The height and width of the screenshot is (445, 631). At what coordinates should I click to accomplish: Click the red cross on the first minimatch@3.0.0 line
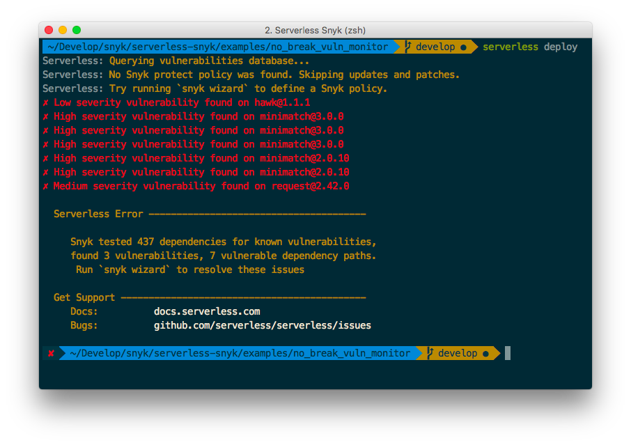(45, 116)
